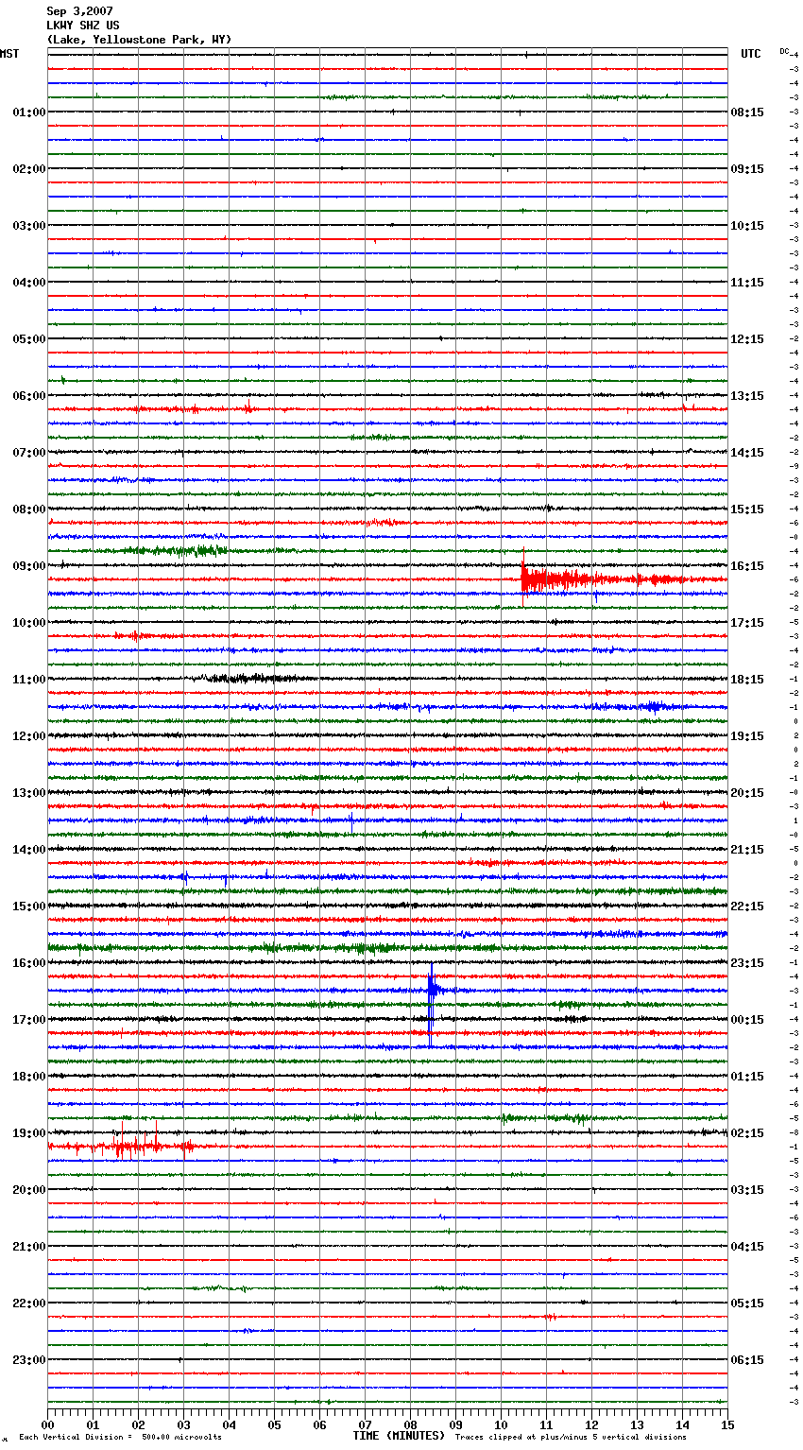
Task: Click the UTC time zone header
Action: pyautogui.click(x=751, y=54)
